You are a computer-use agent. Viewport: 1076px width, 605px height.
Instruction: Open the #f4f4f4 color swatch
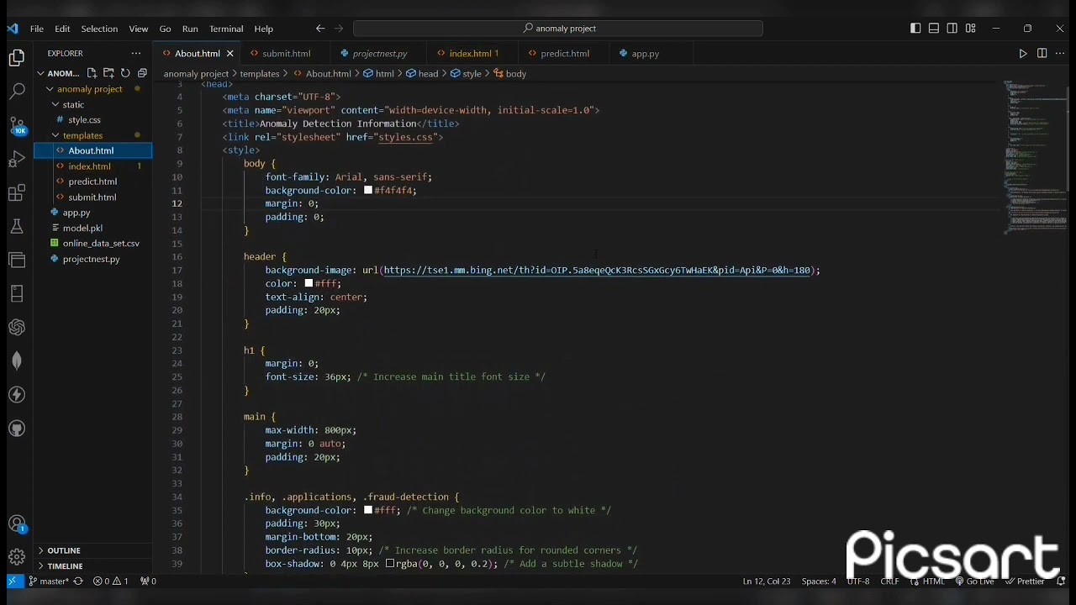(x=368, y=190)
